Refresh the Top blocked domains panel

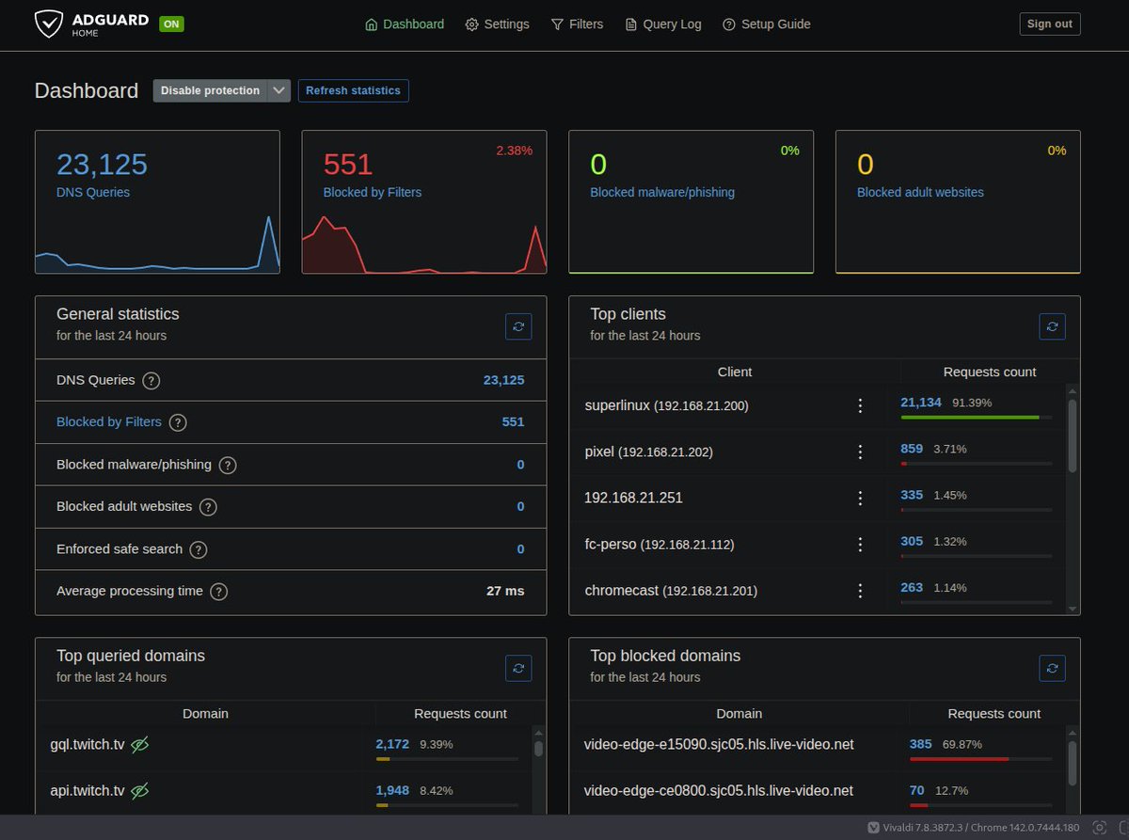tap(1052, 668)
